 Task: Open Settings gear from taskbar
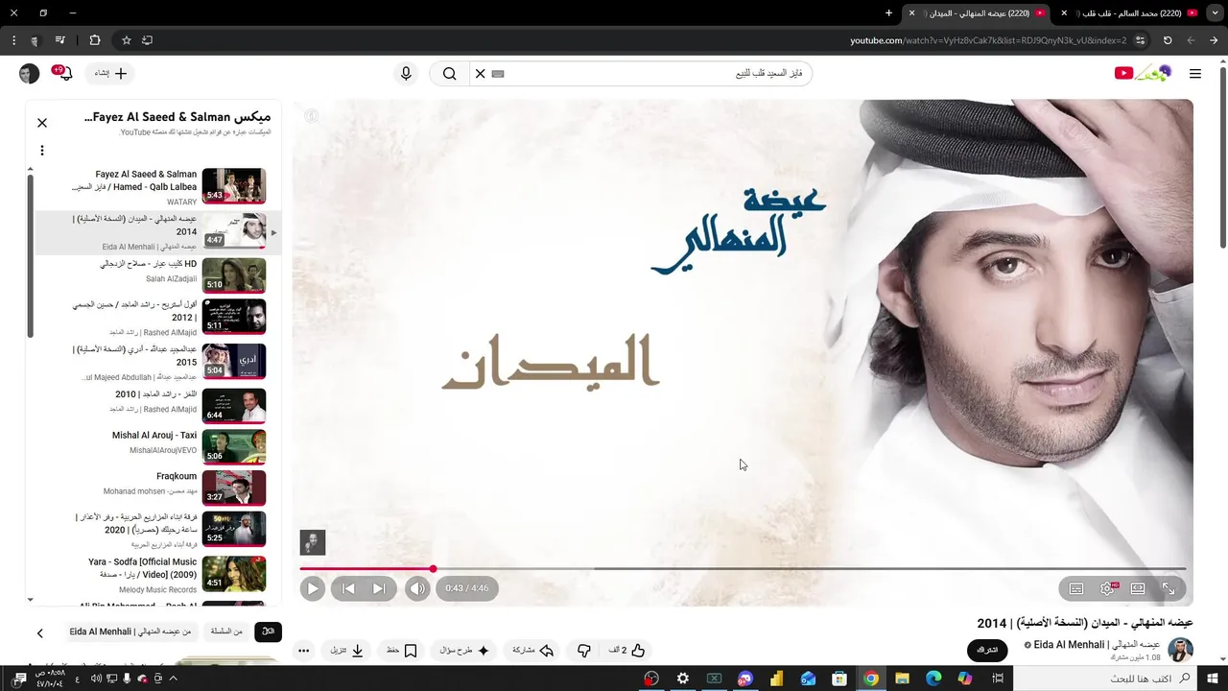coord(683,679)
